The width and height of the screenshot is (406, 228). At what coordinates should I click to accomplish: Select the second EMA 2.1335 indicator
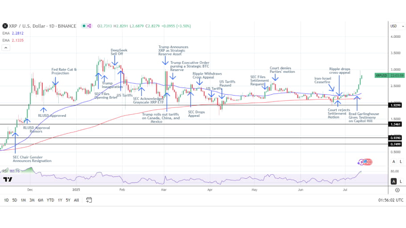pyautogui.click(x=13, y=40)
